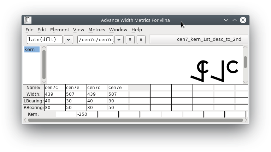Open the File menu
The width and height of the screenshot is (271, 152).
coord(29,30)
